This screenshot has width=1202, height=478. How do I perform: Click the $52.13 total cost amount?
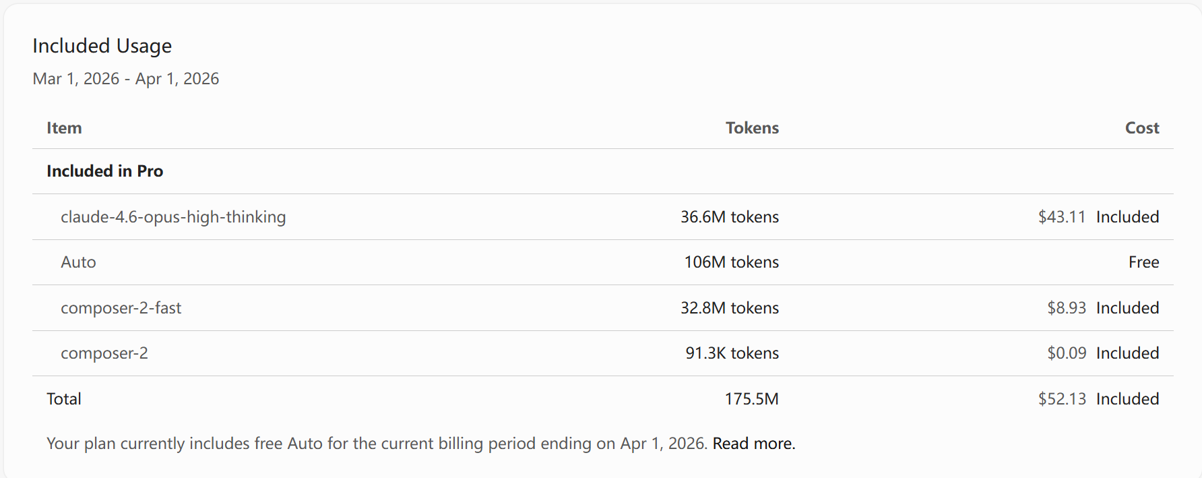(x=1062, y=399)
